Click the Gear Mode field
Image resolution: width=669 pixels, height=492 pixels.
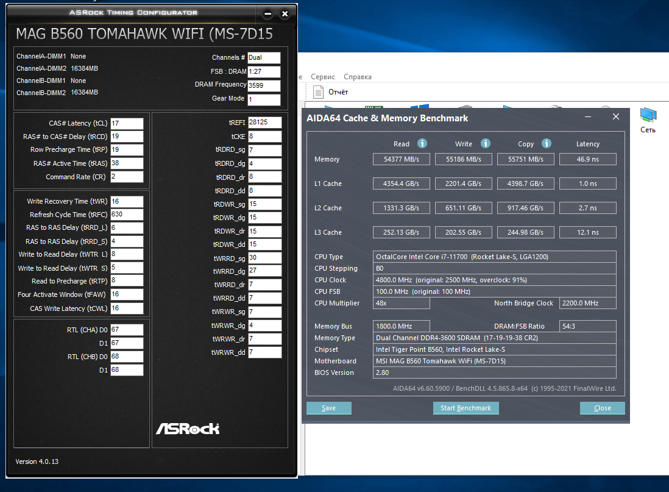click(x=264, y=99)
